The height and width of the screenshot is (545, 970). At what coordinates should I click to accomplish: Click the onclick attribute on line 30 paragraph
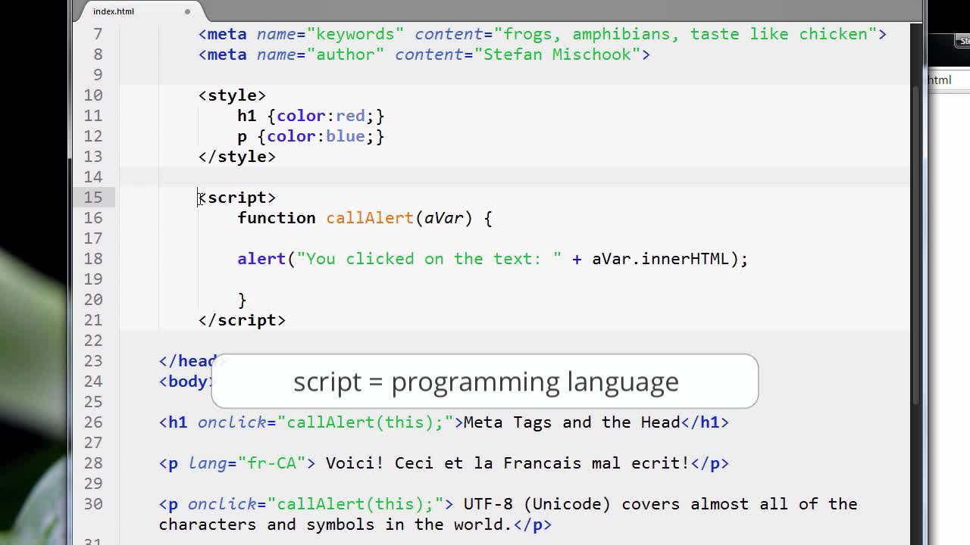[x=316, y=504]
